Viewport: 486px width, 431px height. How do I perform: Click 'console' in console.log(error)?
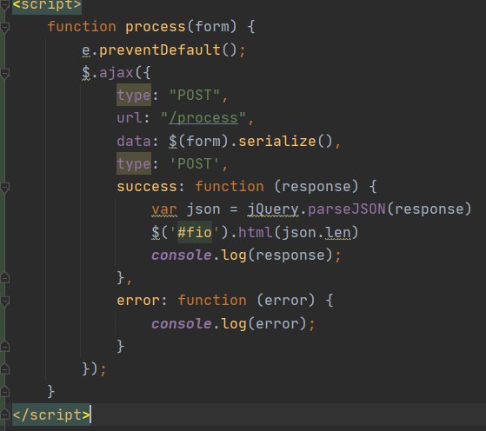point(182,324)
